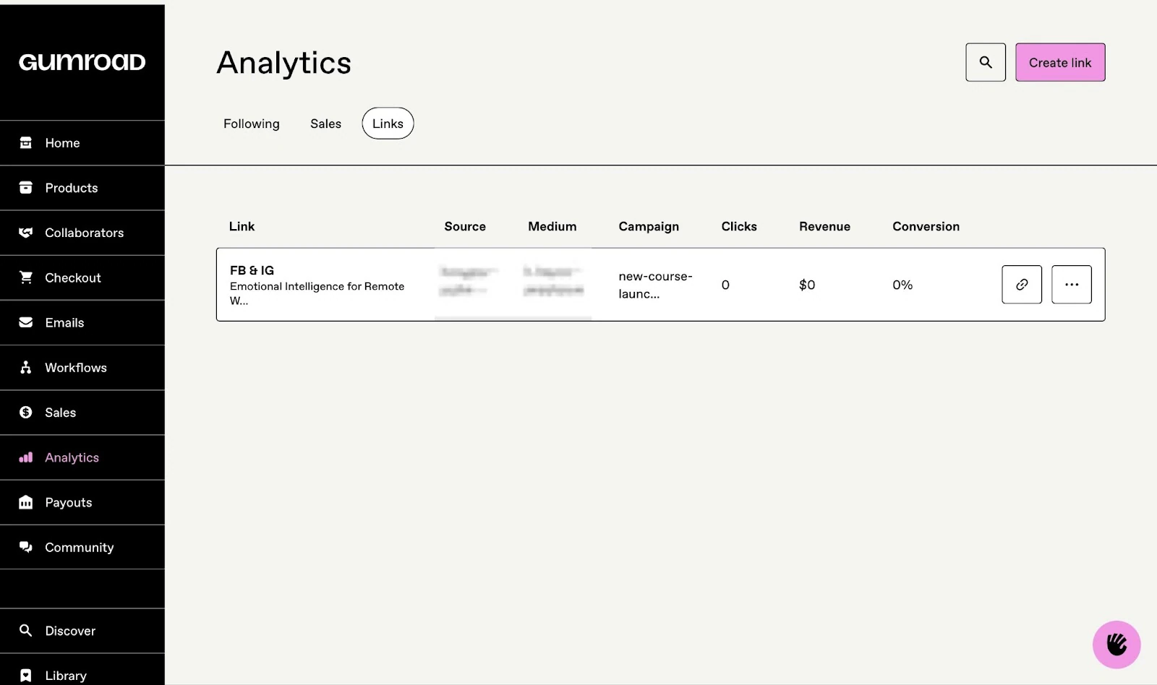Click the 0% conversion value
The height and width of the screenshot is (685, 1157).
coord(902,285)
